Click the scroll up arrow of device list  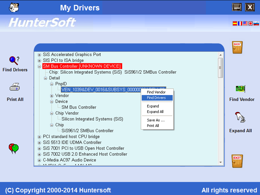(220, 55)
